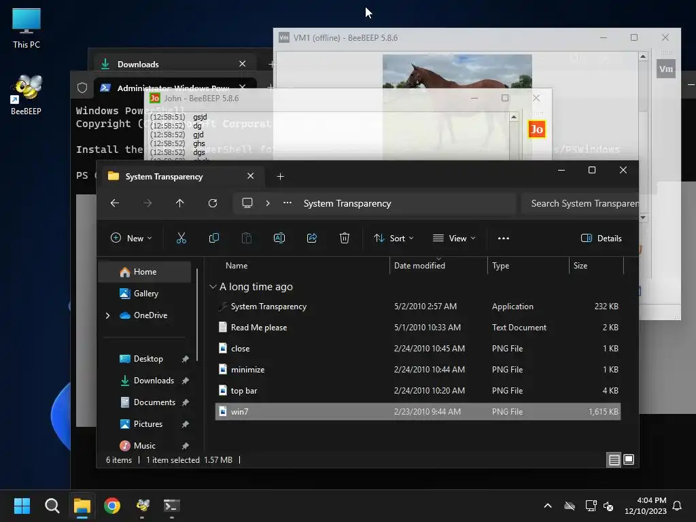Open the New dropdown menu

point(131,239)
